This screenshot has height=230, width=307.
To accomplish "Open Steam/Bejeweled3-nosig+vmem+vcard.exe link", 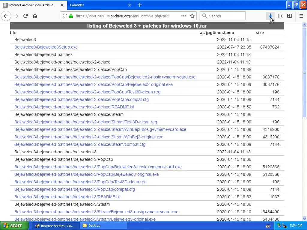I will point(96,212).
